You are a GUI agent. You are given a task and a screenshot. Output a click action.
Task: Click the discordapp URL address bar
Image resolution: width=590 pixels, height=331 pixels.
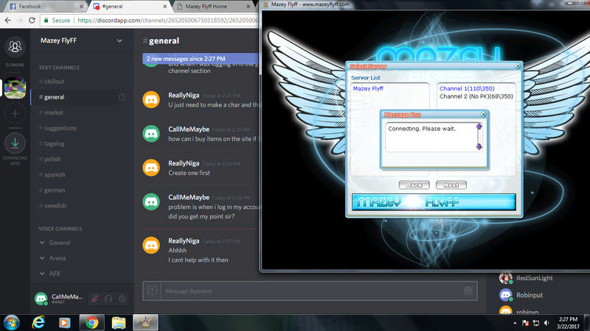click(x=168, y=21)
